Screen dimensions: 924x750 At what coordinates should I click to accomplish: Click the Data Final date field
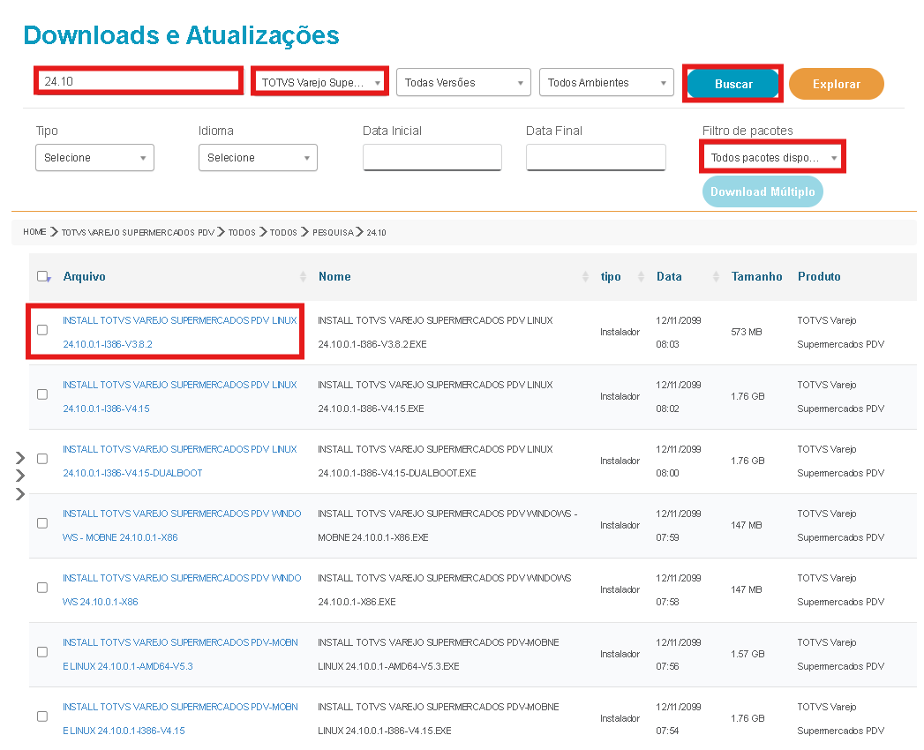pos(596,157)
